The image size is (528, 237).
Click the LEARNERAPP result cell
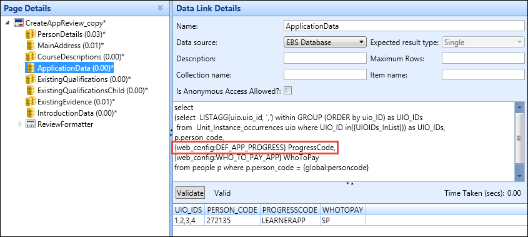click(x=290, y=221)
